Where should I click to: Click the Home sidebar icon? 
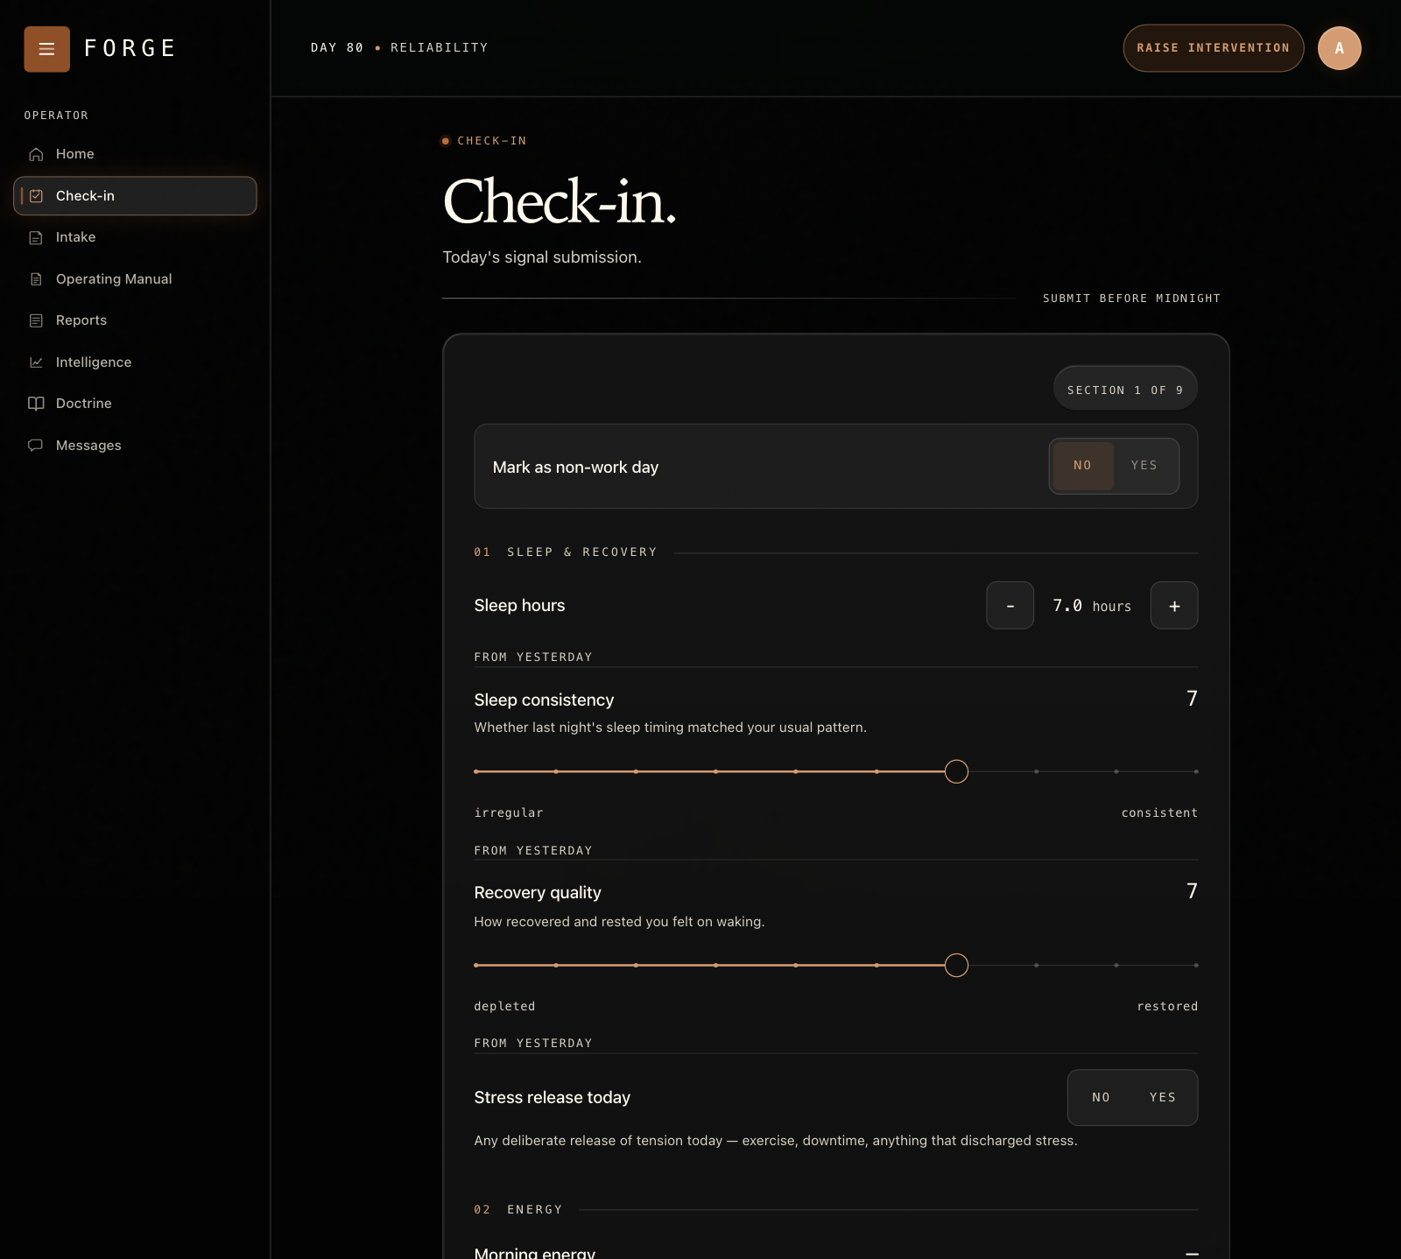[x=36, y=154]
